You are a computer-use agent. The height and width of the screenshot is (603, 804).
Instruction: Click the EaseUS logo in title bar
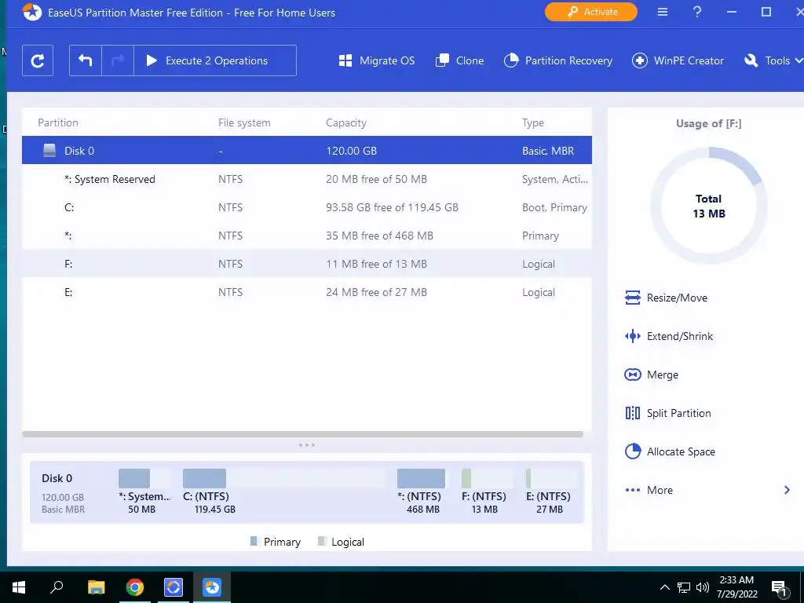(x=31, y=12)
